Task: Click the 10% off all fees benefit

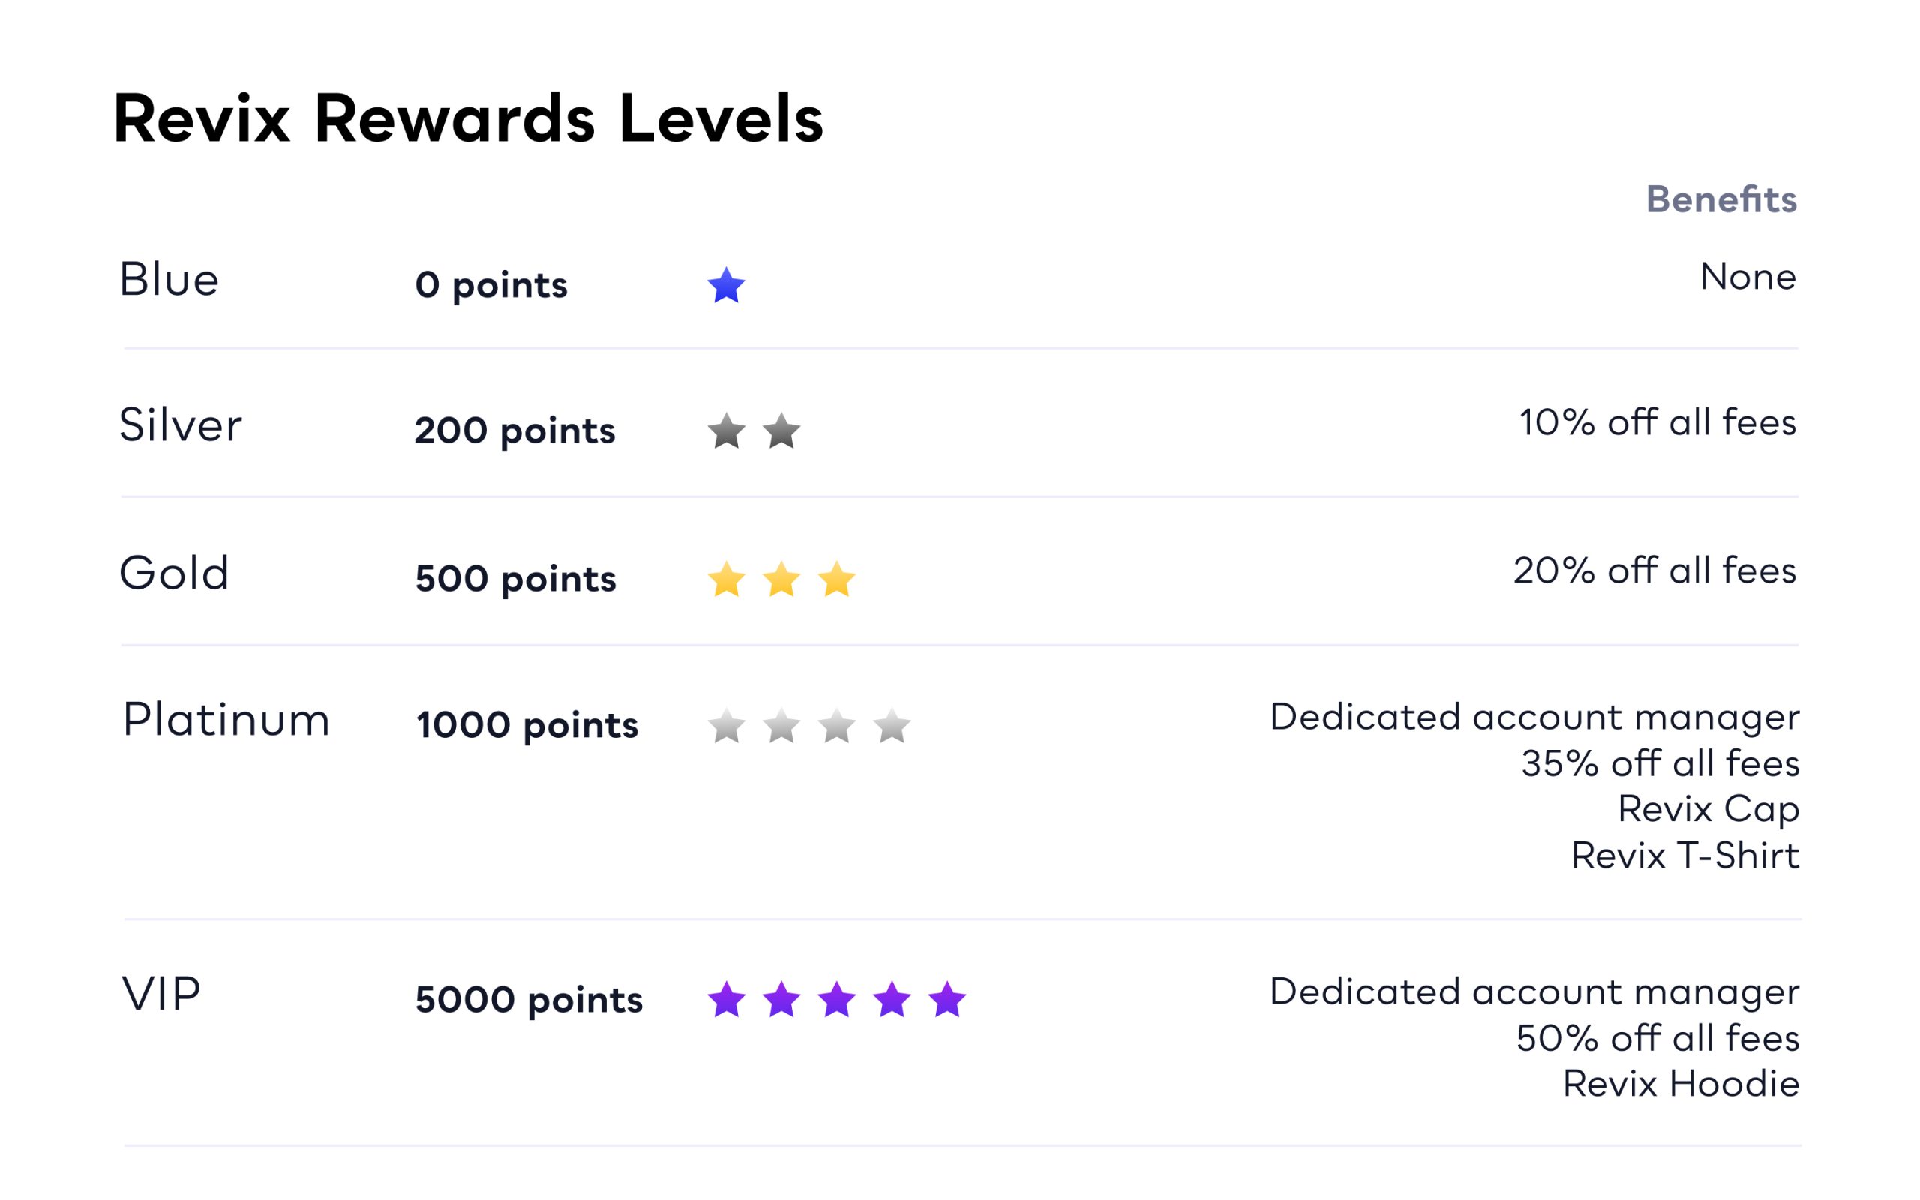Action: (1657, 422)
